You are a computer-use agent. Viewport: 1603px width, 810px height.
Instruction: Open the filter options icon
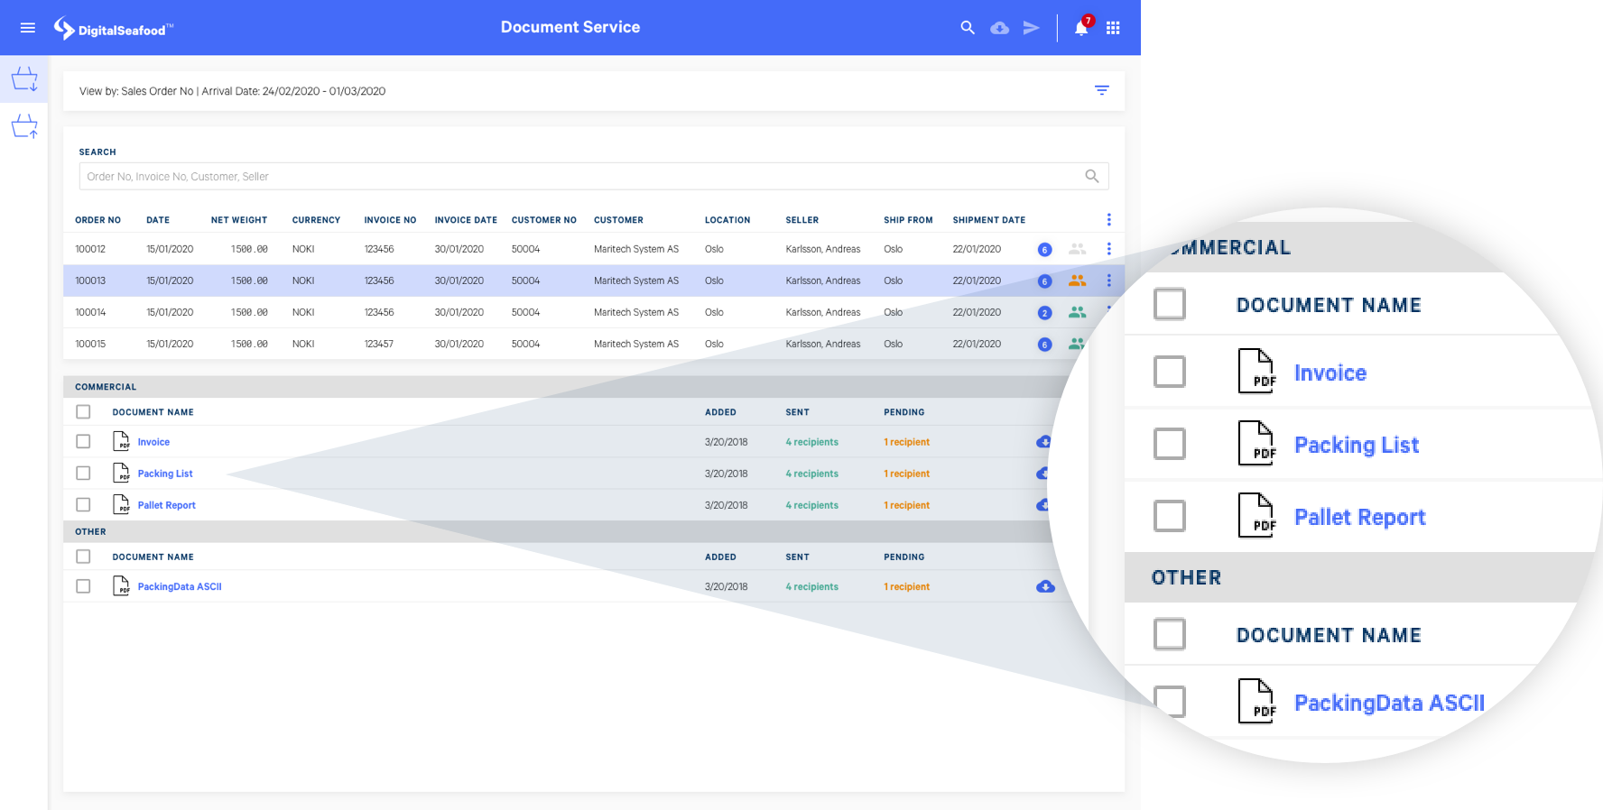coord(1101,90)
